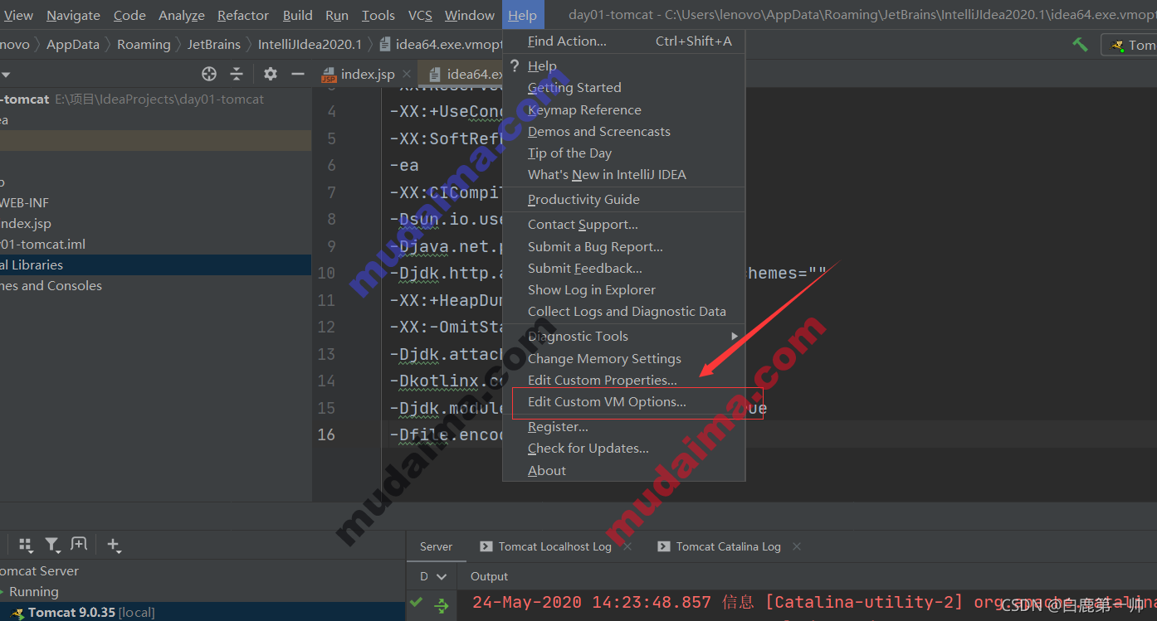
Task: Open Project panel settings gear
Action: [271, 74]
